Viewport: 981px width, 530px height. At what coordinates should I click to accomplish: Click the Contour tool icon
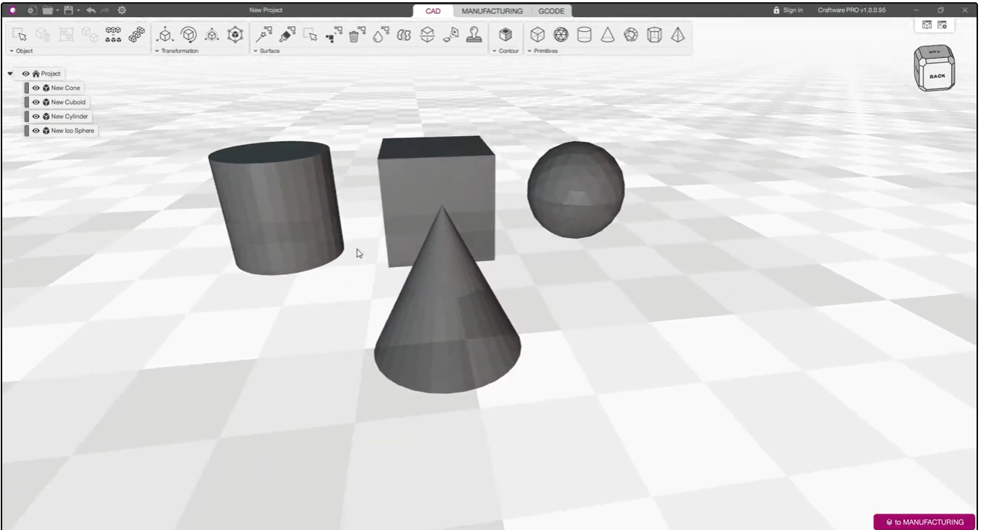click(505, 35)
